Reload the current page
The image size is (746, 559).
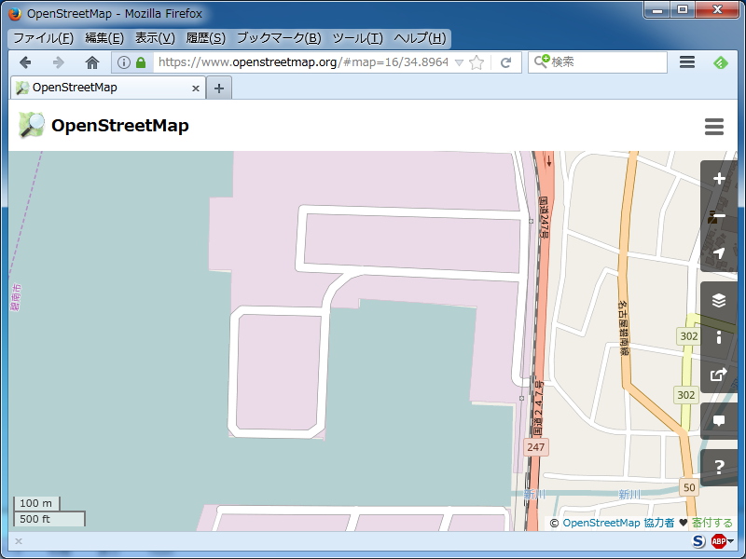point(505,62)
